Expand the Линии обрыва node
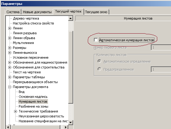 pyautogui.click(x=9, y=38)
